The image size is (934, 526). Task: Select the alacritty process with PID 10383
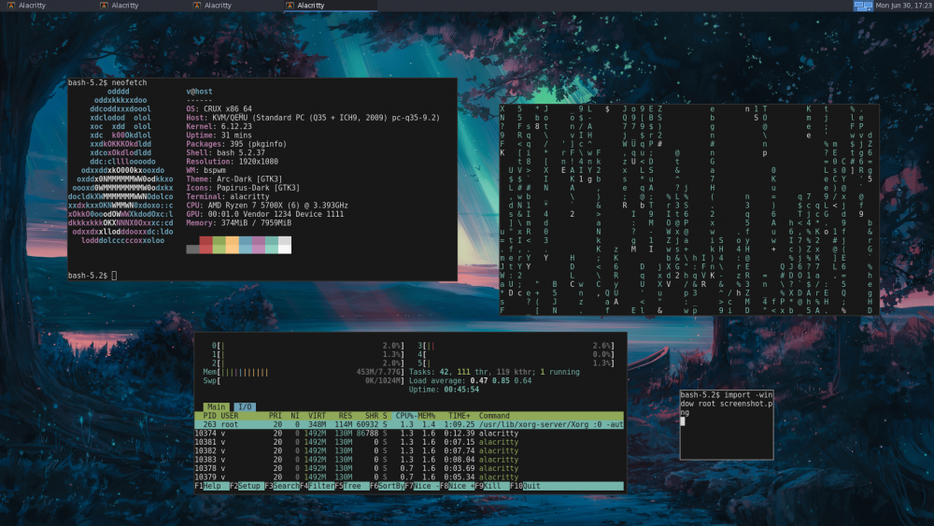(x=409, y=460)
